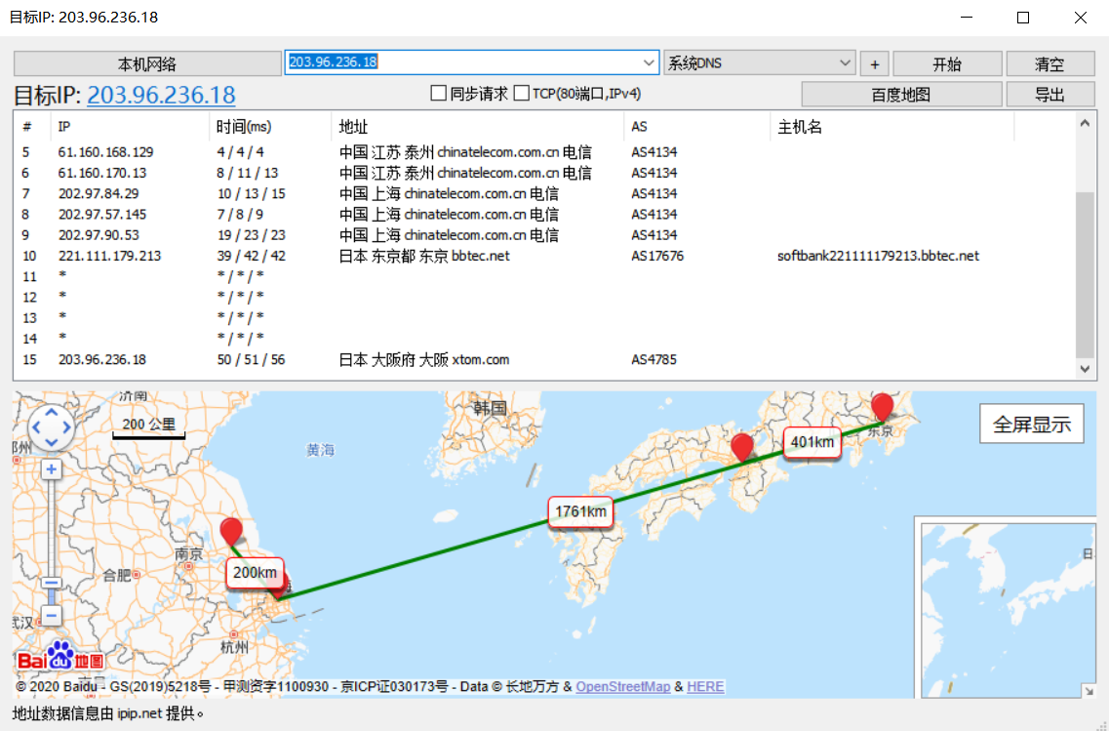Image resolution: width=1109 pixels, height=731 pixels.
Task: Collapse the overview minimap with corner arrow
Action: [1089, 691]
